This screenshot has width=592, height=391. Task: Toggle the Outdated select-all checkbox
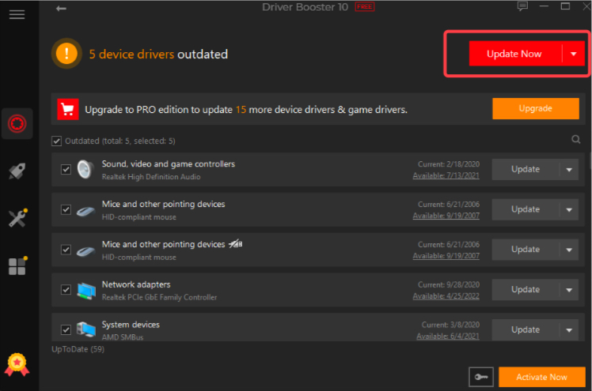[x=57, y=141]
